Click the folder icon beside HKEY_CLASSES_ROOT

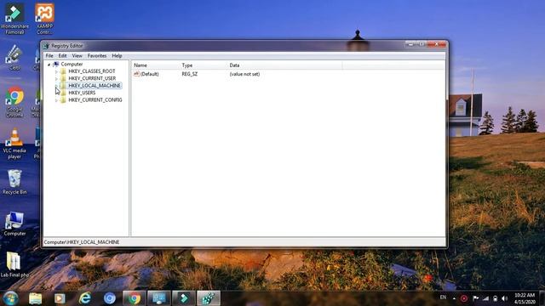(x=63, y=71)
